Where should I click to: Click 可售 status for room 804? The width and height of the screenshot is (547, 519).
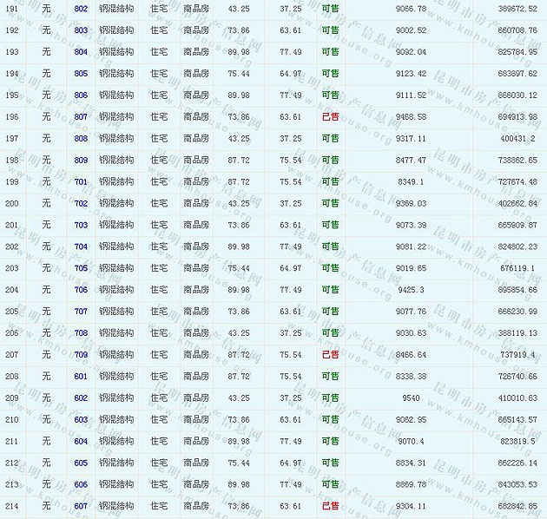coord(330,52)
